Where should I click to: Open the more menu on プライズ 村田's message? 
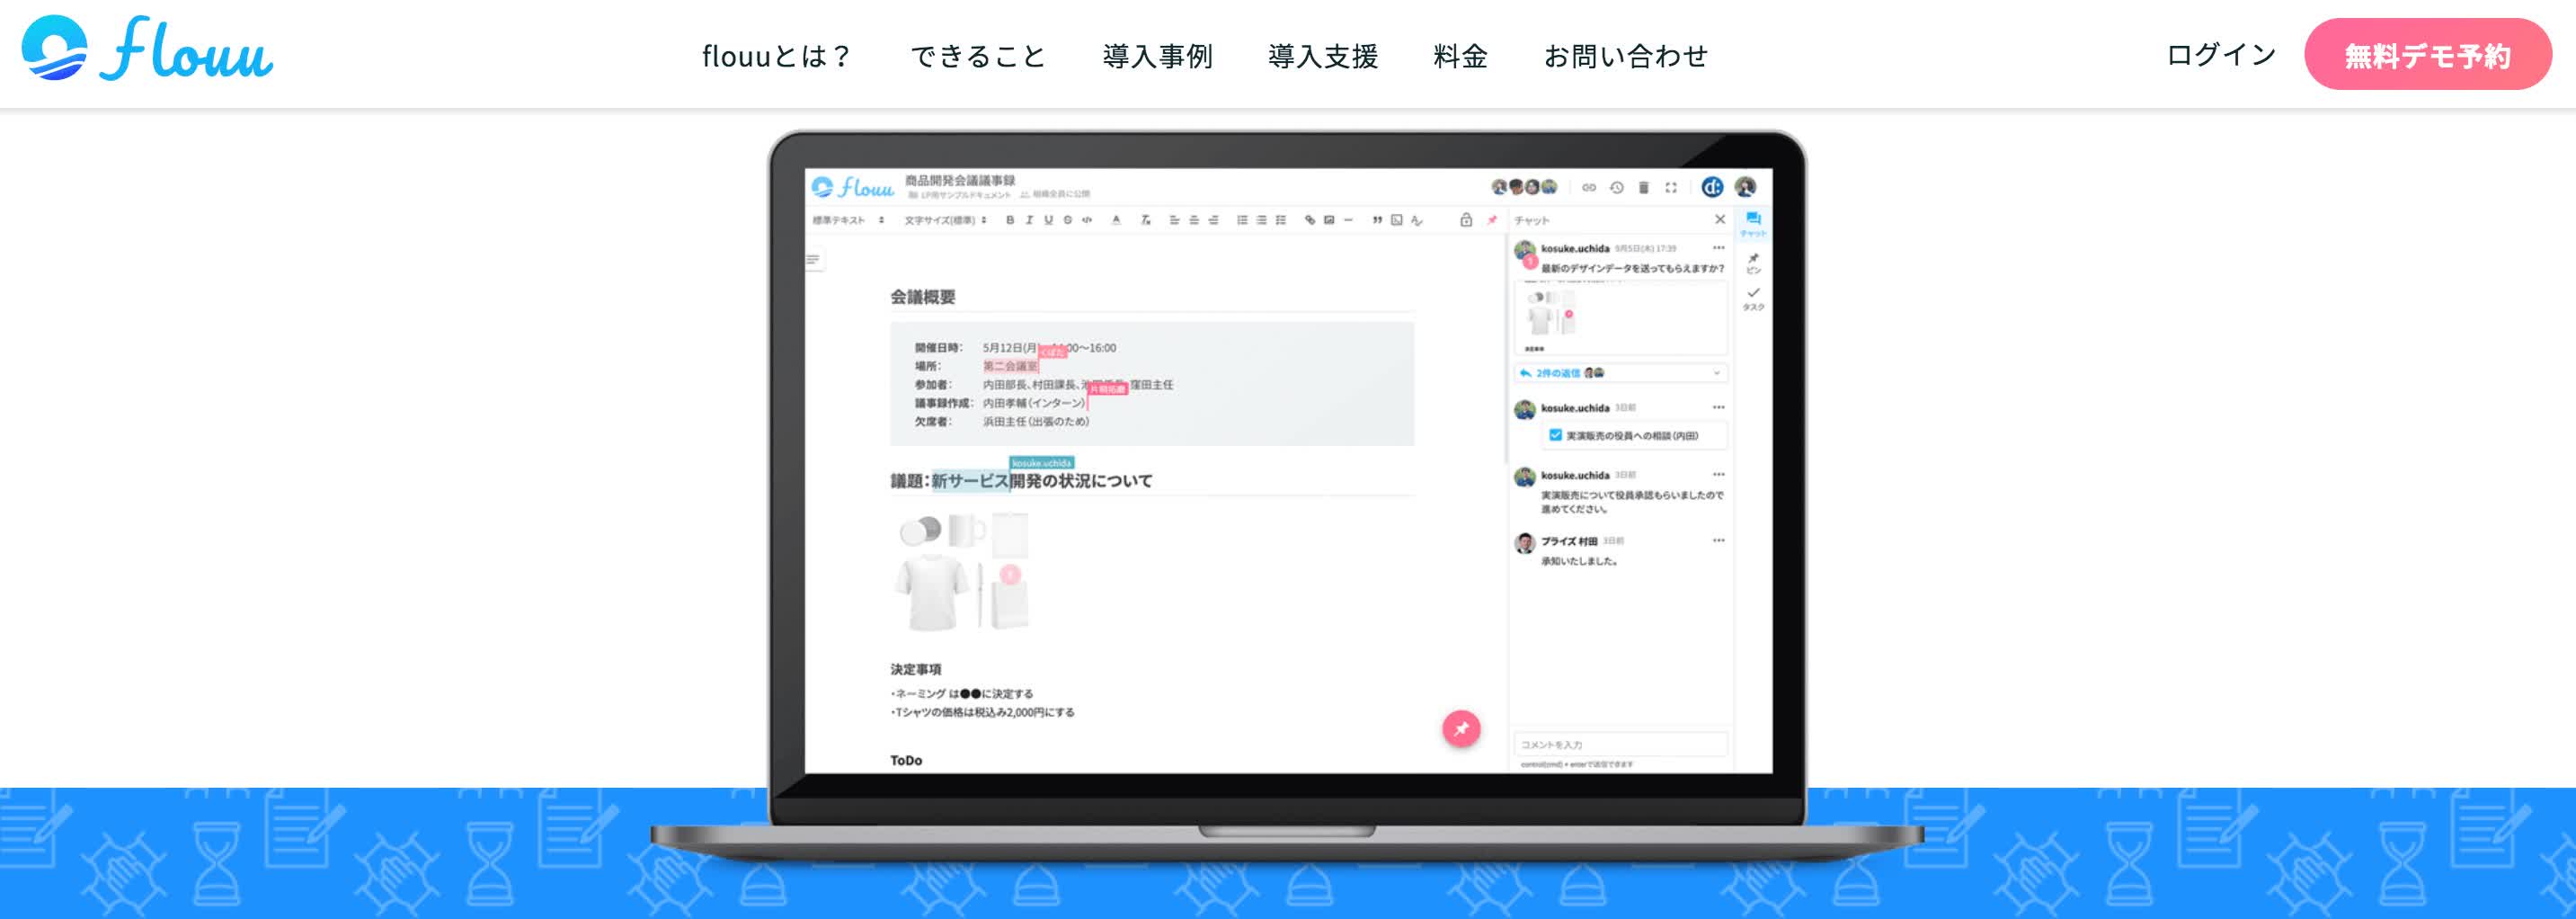coord(1718,541)
